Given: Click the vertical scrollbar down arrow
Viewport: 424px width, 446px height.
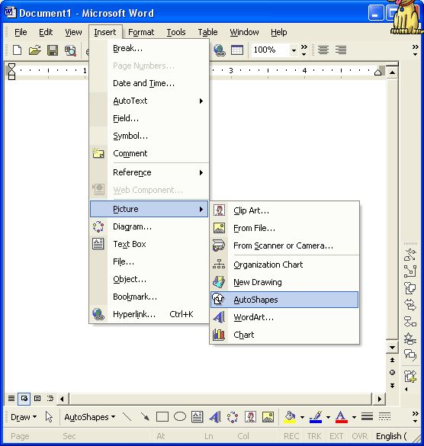Looking at the screenshot, I should [392, 348].
